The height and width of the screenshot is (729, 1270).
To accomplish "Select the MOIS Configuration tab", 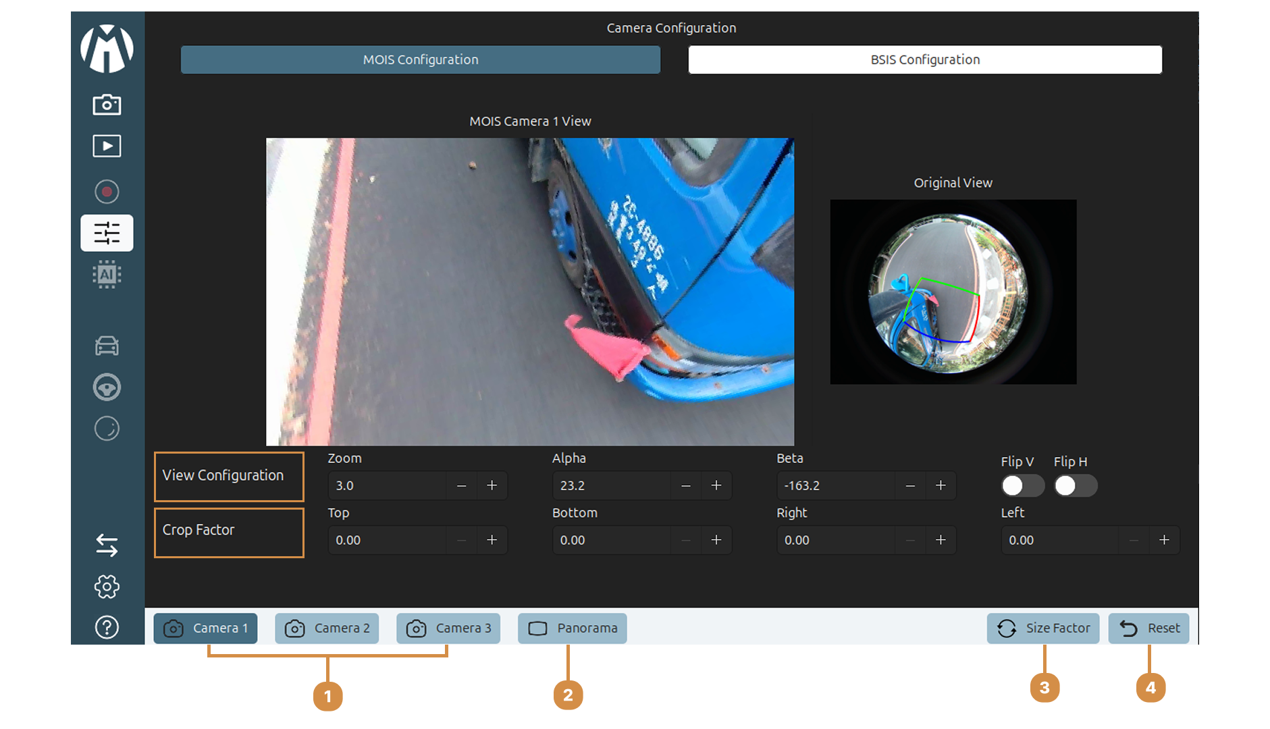I will pyautogui.click(x=420, y=59).
